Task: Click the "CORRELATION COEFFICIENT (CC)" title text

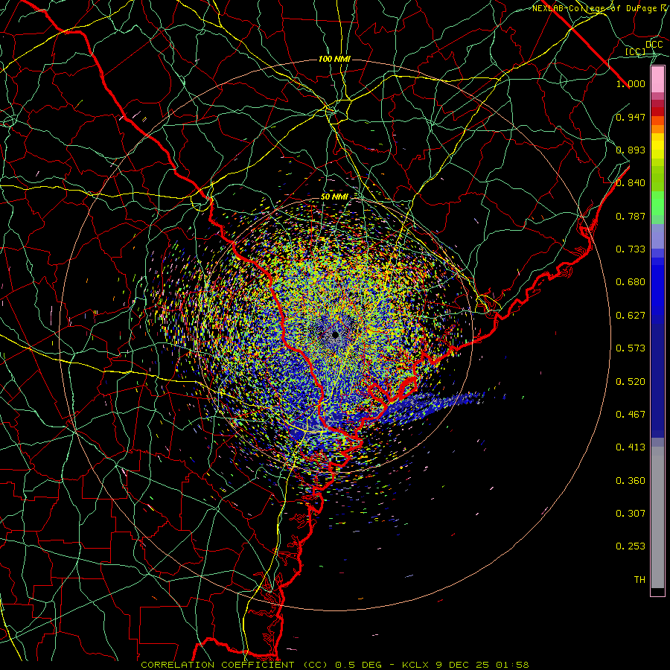Action: 235,665
